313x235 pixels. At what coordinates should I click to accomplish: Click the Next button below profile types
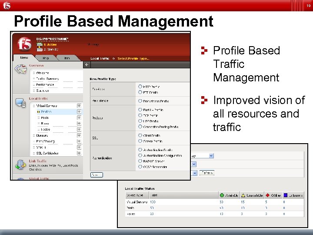pos(97,175)
